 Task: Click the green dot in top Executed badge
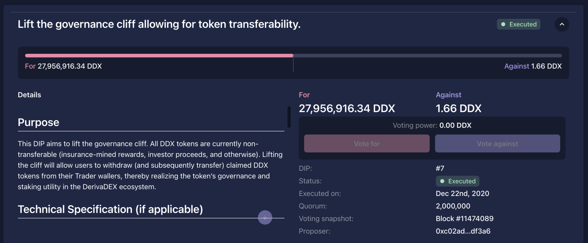coord(503,24)
